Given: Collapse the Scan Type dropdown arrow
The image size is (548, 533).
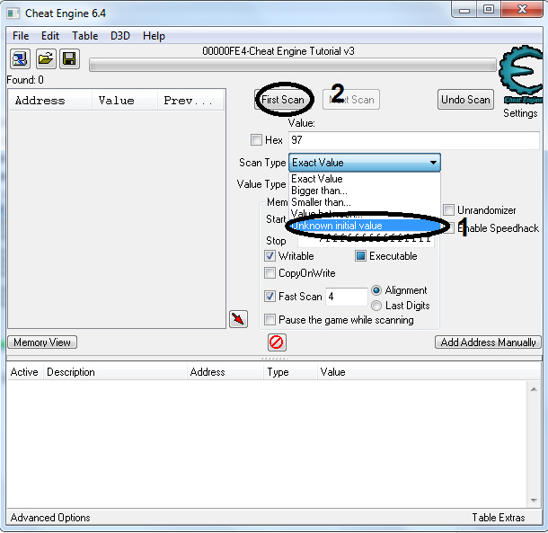Looking at the screenshot, I should coord(433,163).
